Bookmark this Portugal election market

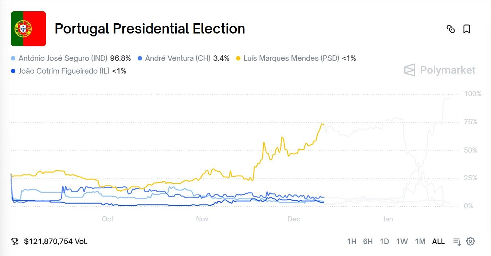coord(467,29)
